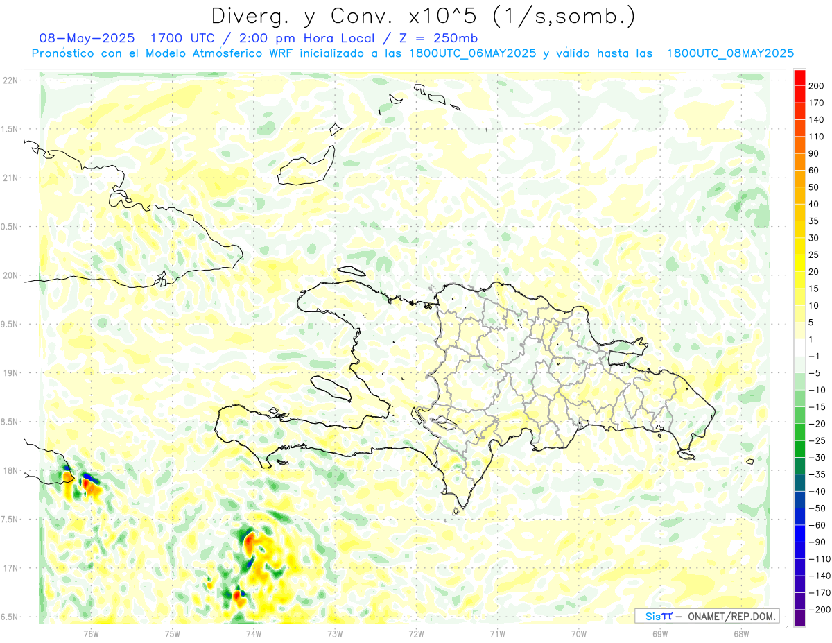Click the -20 colorbar label

pyautogui.click(x=817, y=424)
